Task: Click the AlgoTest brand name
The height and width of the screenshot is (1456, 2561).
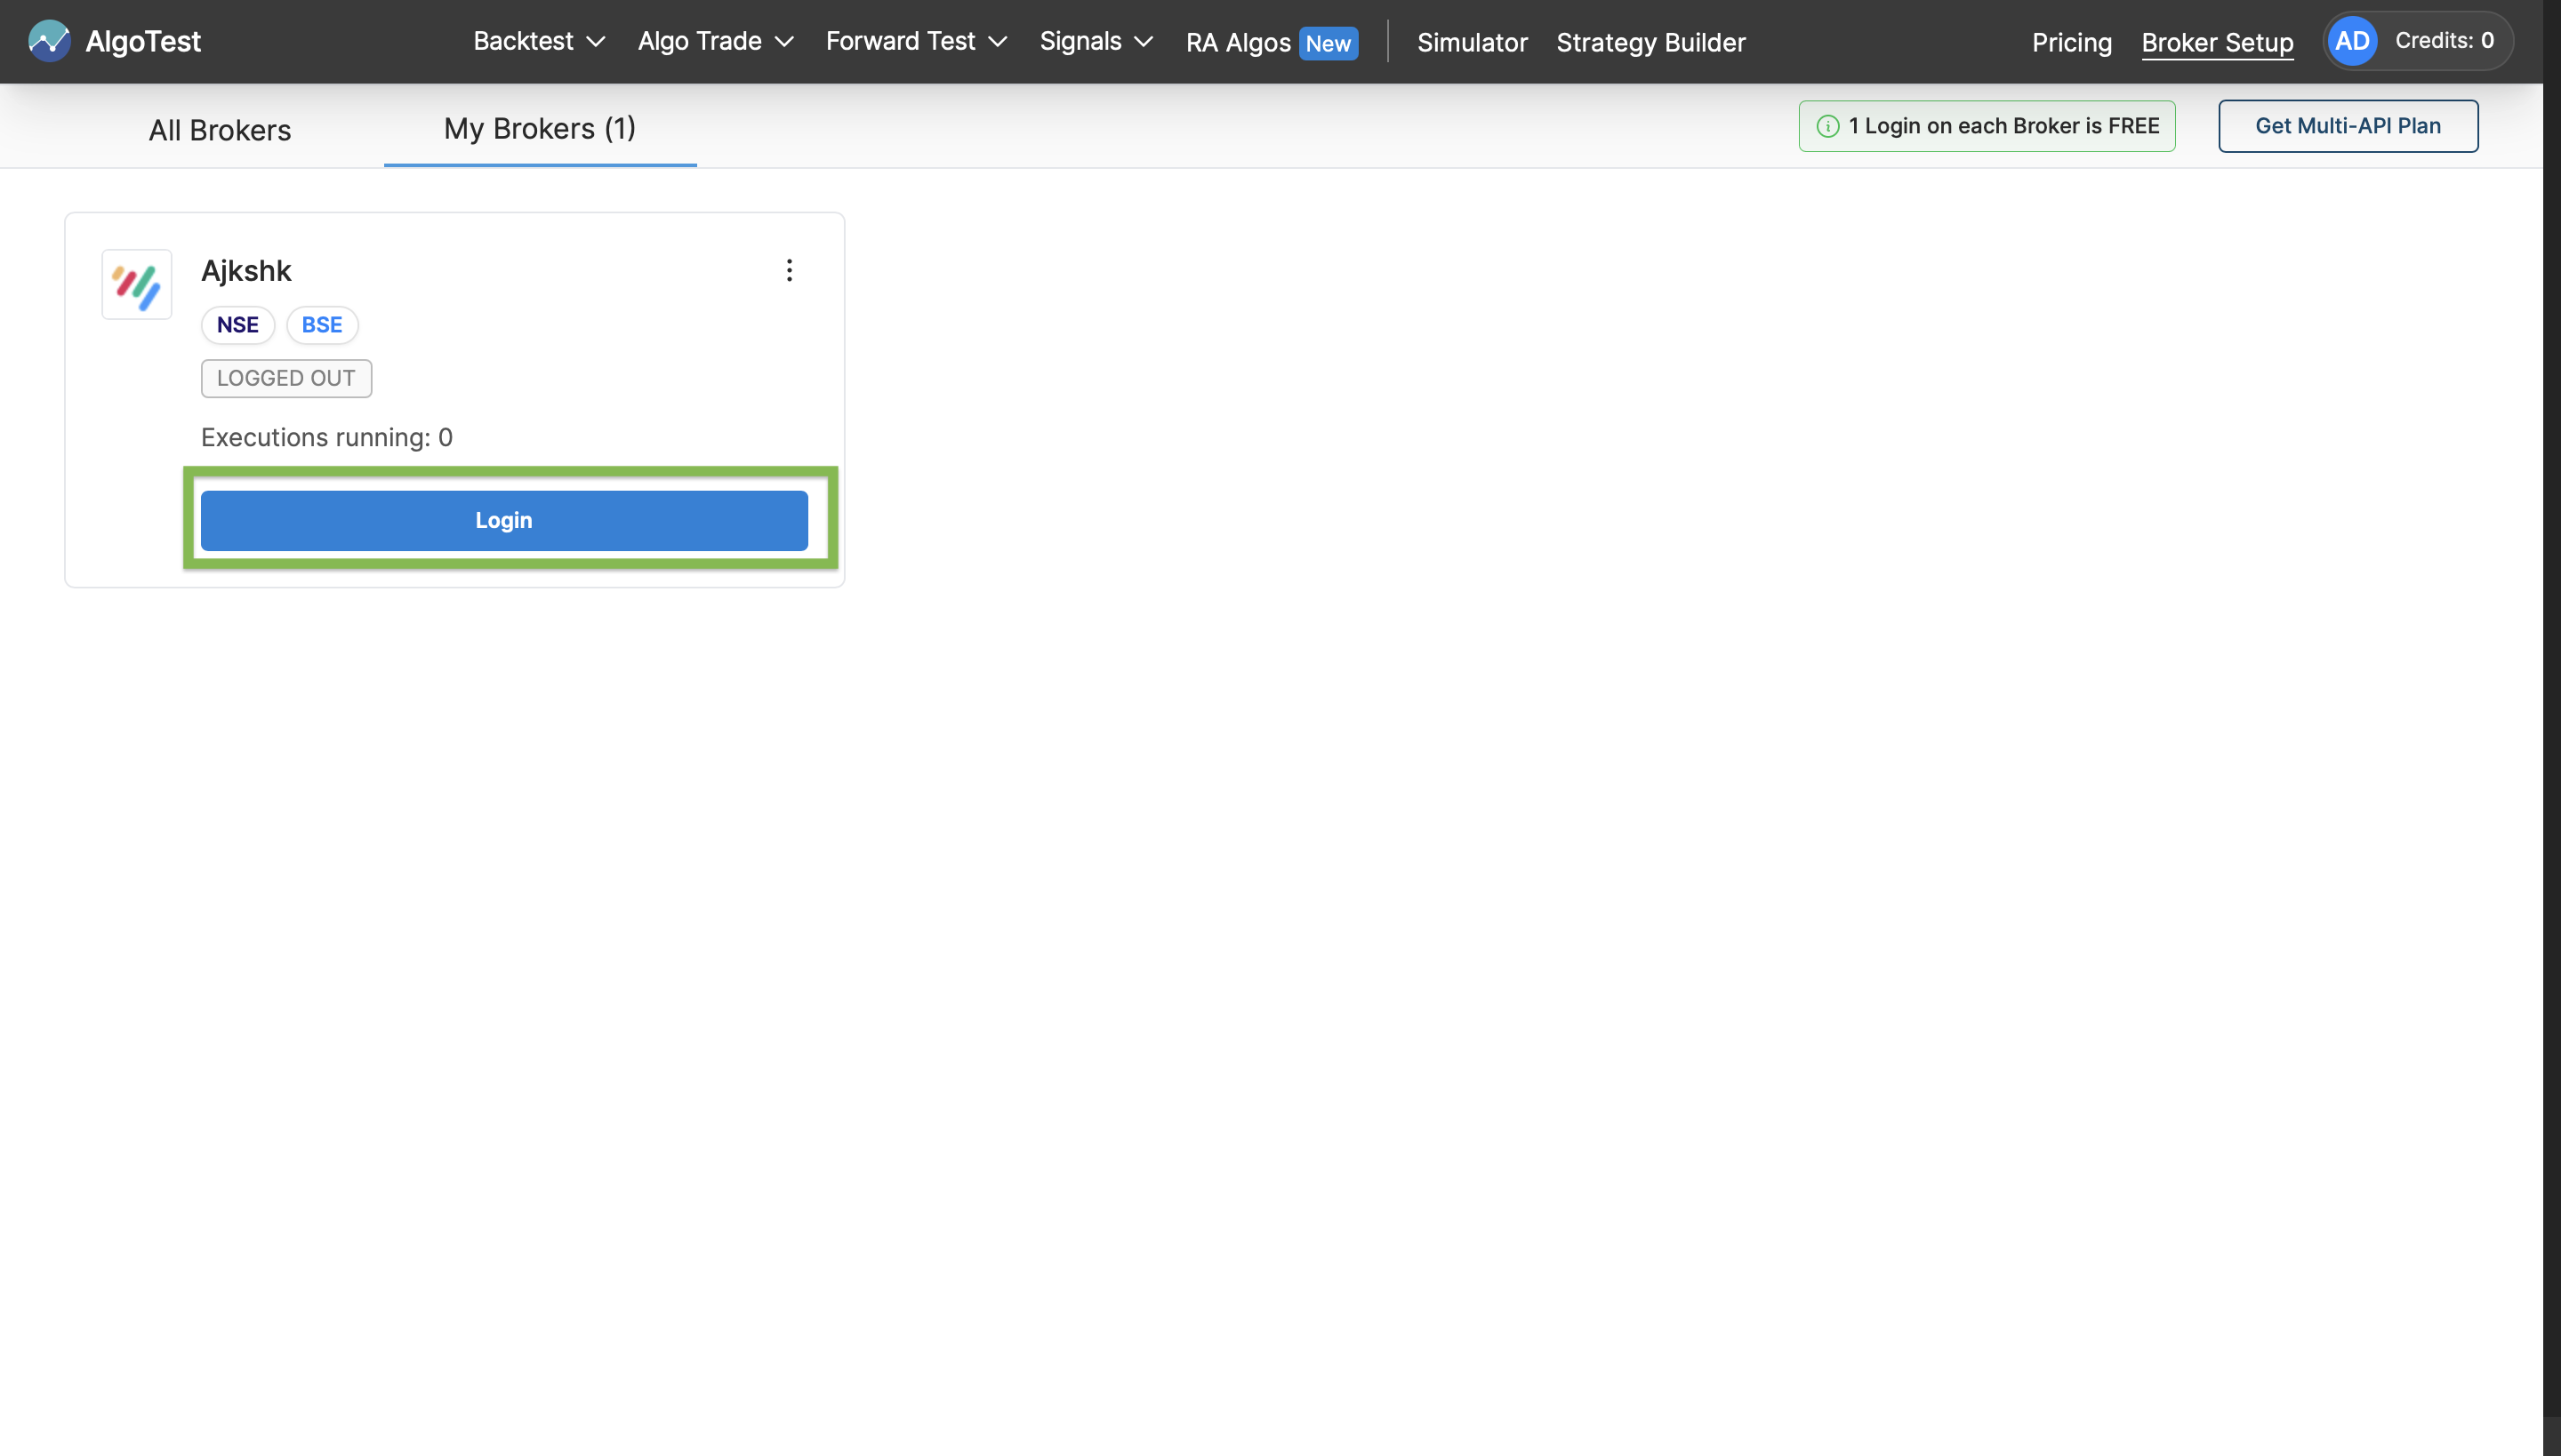Action: 143,41
